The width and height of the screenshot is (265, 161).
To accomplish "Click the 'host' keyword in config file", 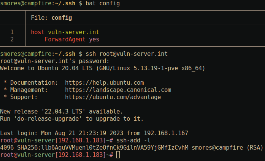I will pyautogui.click(x=38, y=32).
